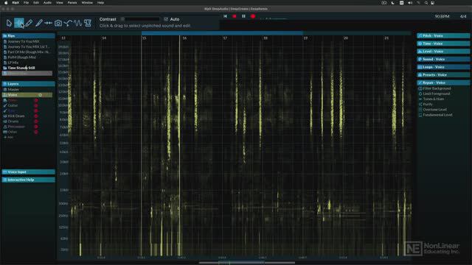Collapse the Layers panel header
The height and width of the screenshot is (265, 472).
pyautogui.click(x=28, y=84)
